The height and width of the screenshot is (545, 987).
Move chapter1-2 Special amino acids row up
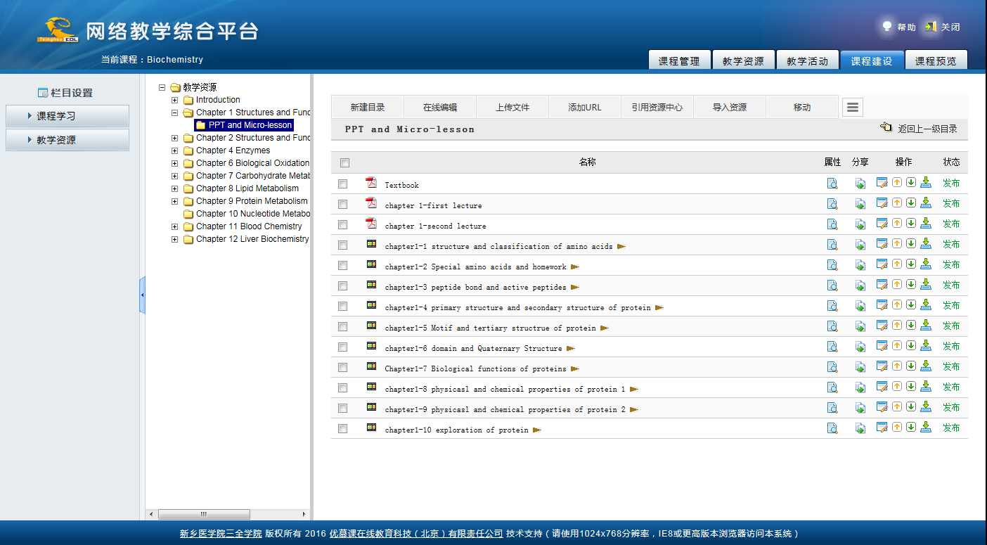pyautogui.click(x=897, y=264)
